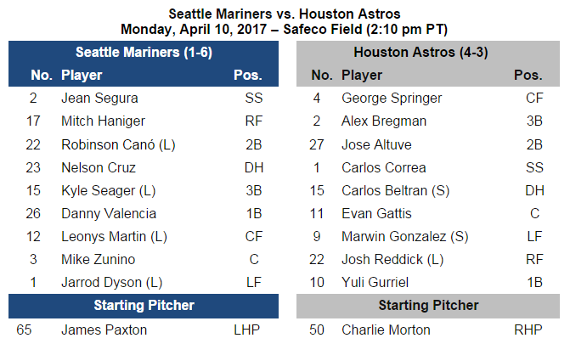This screenshot has height=355, width=570.
Task: Select Mitch Haniger's row
Action: [x=144, y=121]
